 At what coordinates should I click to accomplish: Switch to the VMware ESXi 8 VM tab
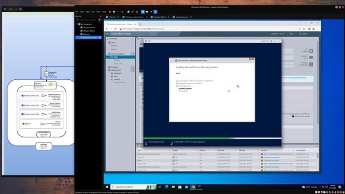click(160, 17)
